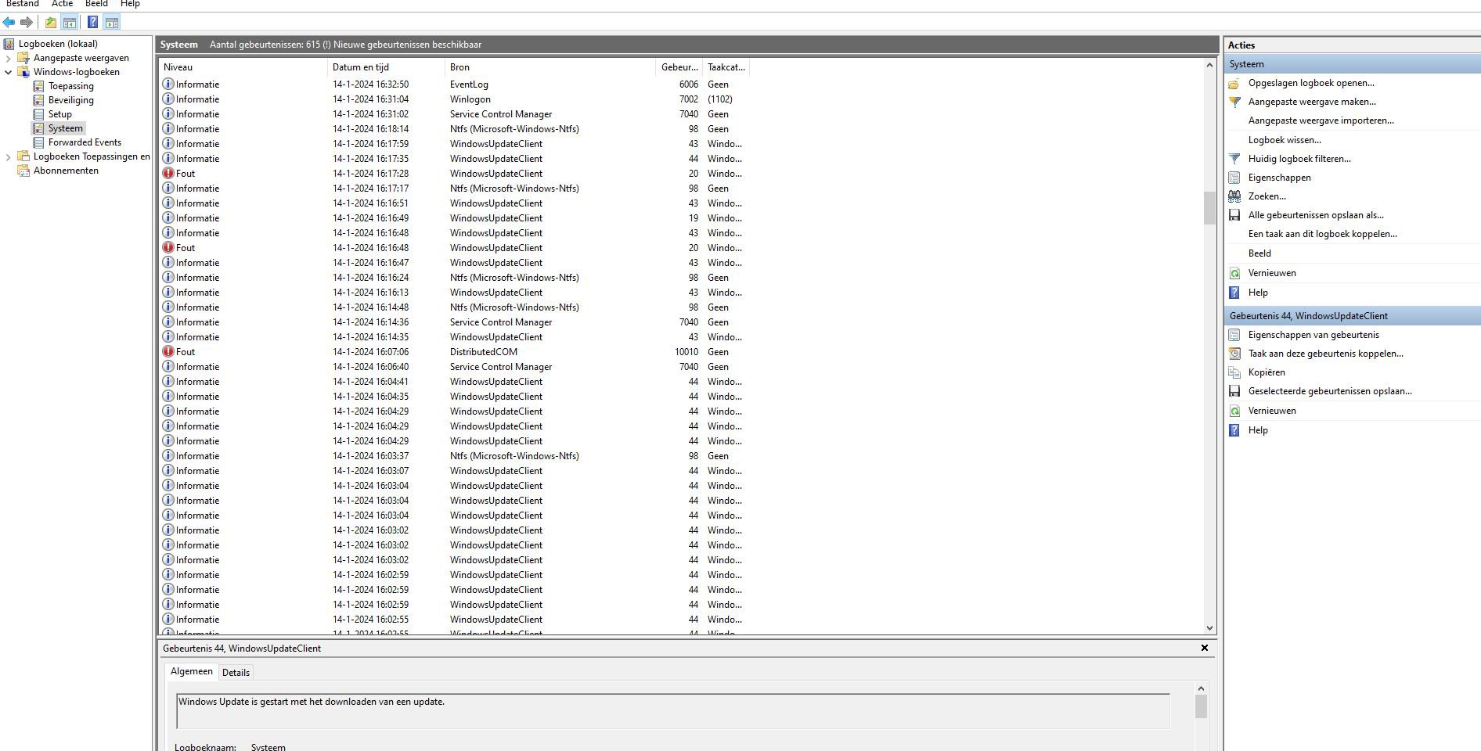Viewport: 1481px width, 751px height.
Task: Click the Eigenschappen icon under Systeem actions
Action: coord(1234,178)
